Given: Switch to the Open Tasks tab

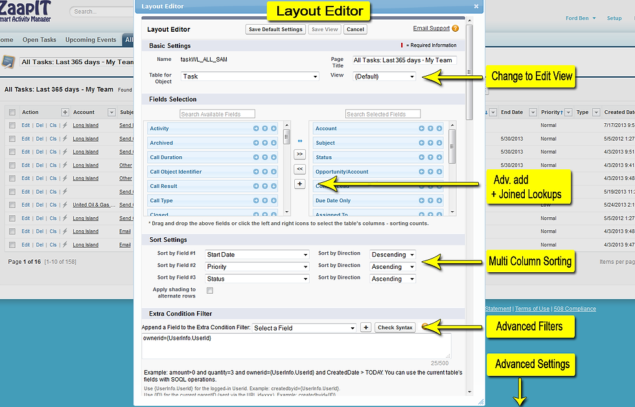Looking at the screenshot, I should coord(40,40).
